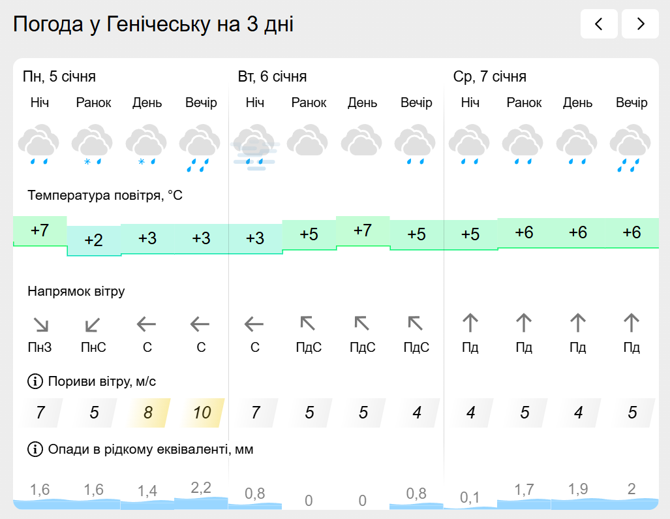
Task: Click Wednesday evening heavy rain icon
Action: coord(631,148)
